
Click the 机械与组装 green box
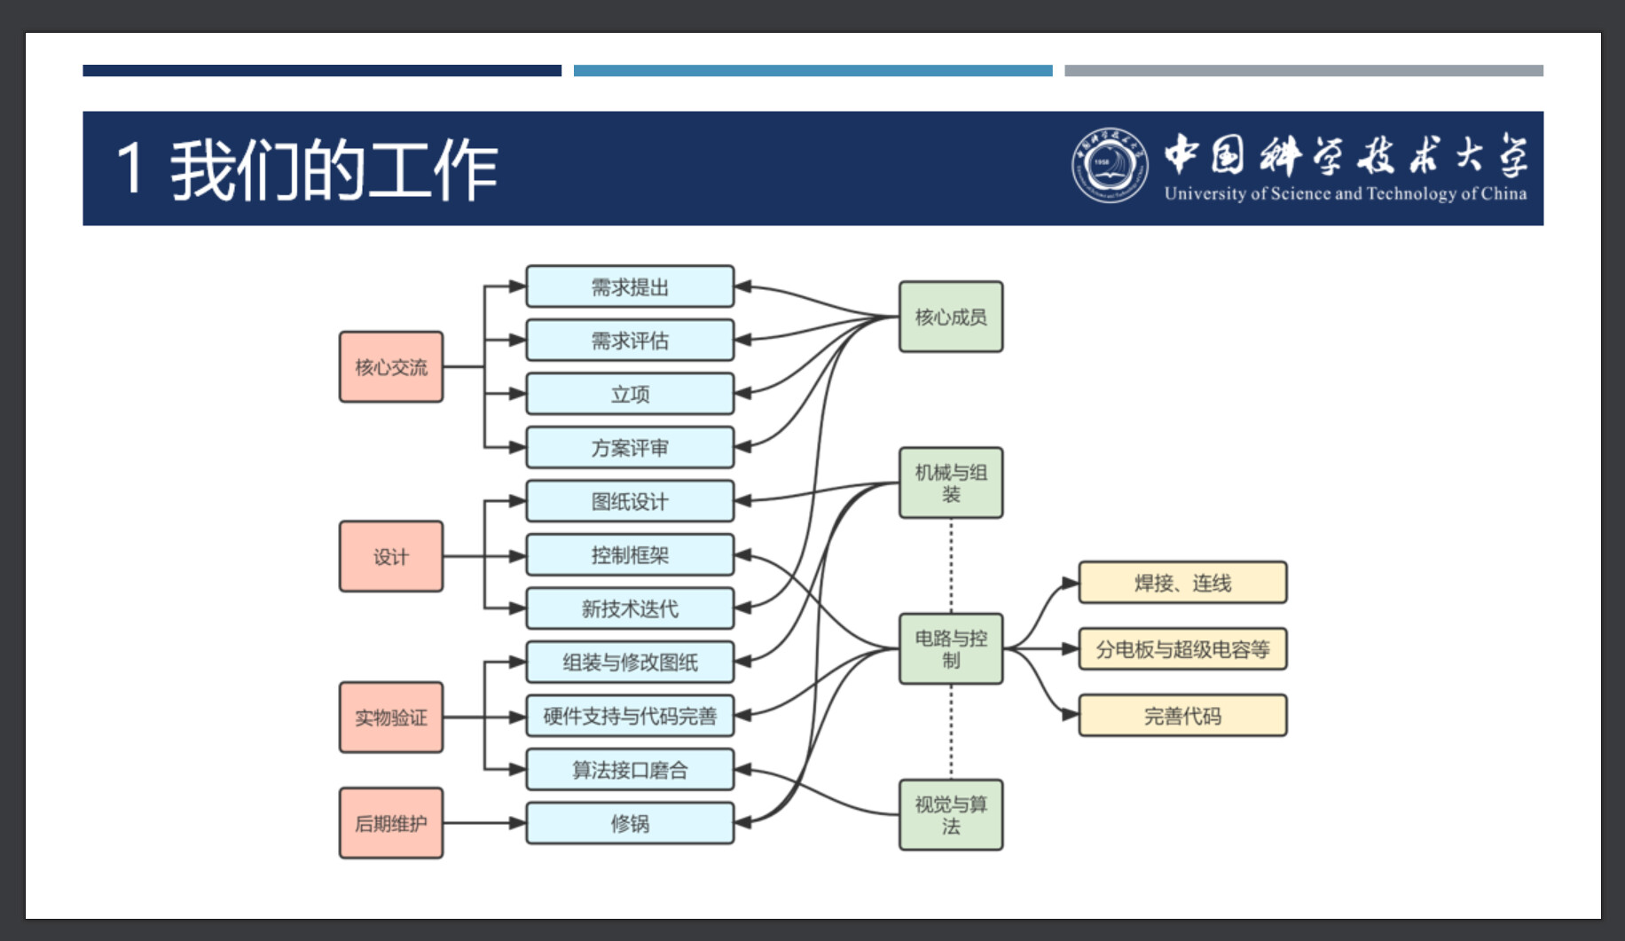951,482
